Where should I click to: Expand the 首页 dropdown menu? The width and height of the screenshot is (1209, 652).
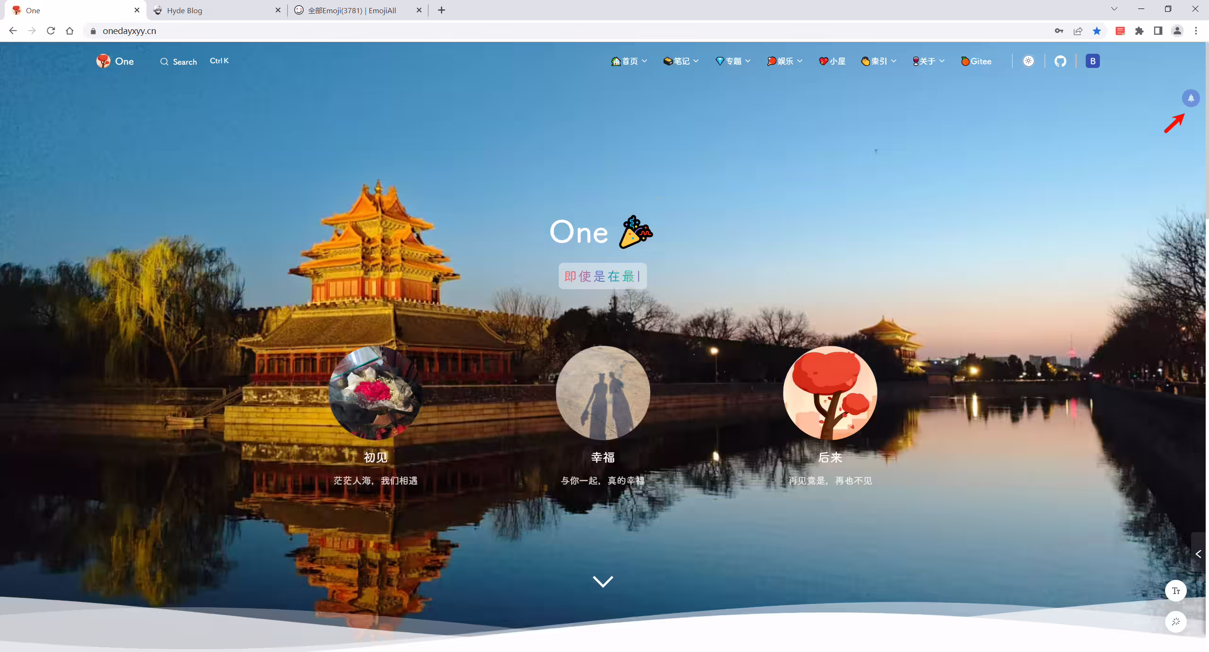[629, 61]
